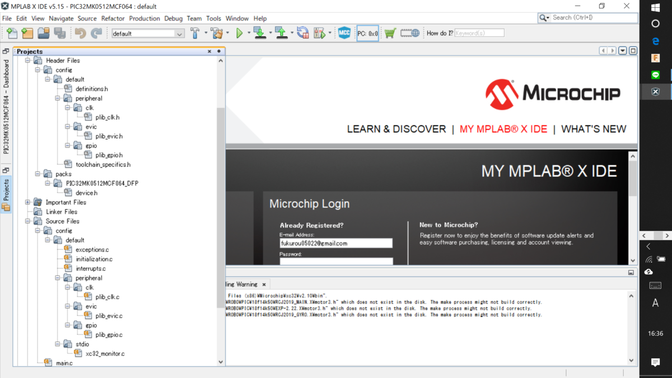Select toolchain_specifics.h in the project tree
This screenshot has height=378, width=672.
103,165
